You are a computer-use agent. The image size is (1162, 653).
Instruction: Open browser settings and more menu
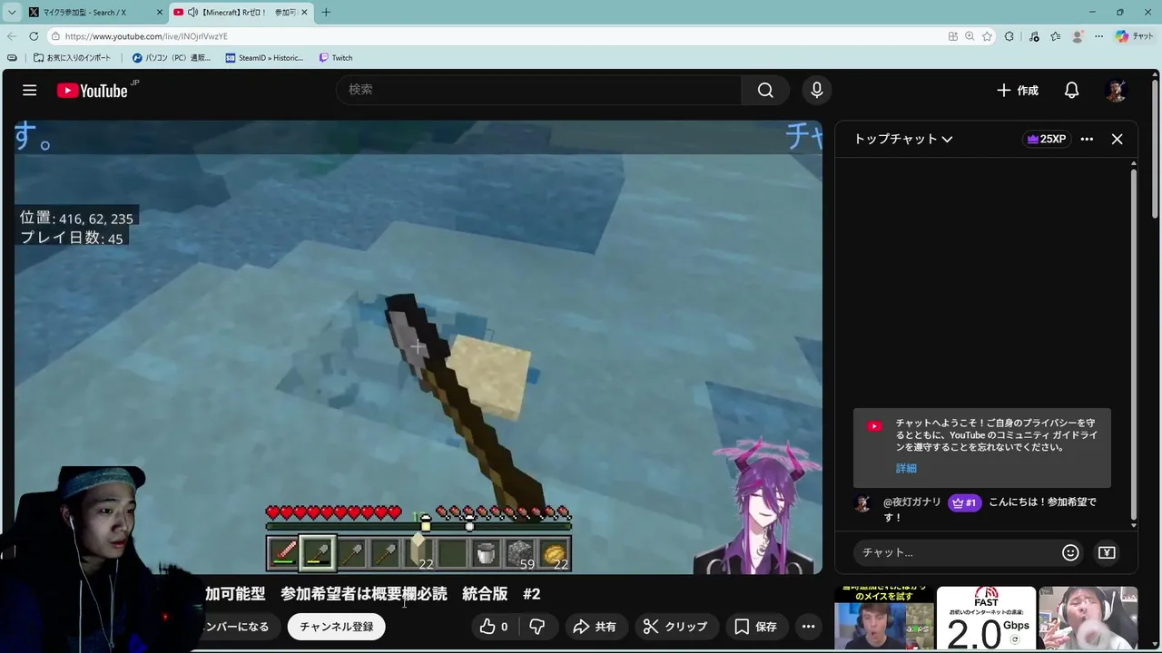click(1098, 36)
